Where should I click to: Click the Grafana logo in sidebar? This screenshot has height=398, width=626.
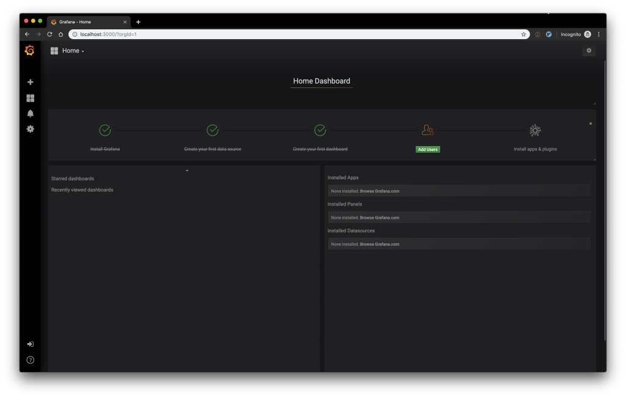29,50
